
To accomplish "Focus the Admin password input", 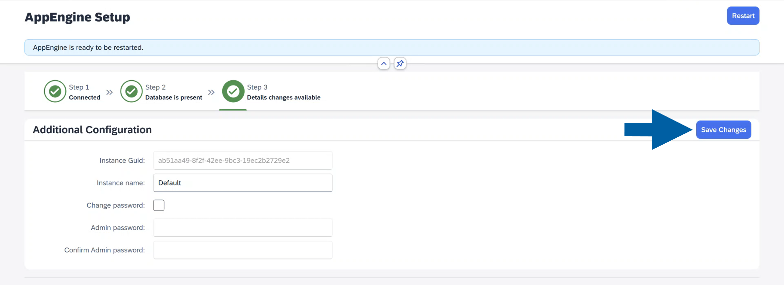I will click(x=243, y=228).
